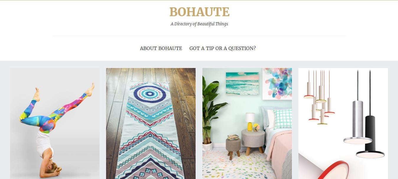Viewport: 398px width, 179px height.
Task: Open the patterned rug on wood floor post
Action: [x=151, y=123]
